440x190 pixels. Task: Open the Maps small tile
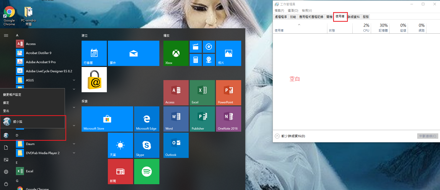click(209, 60)
